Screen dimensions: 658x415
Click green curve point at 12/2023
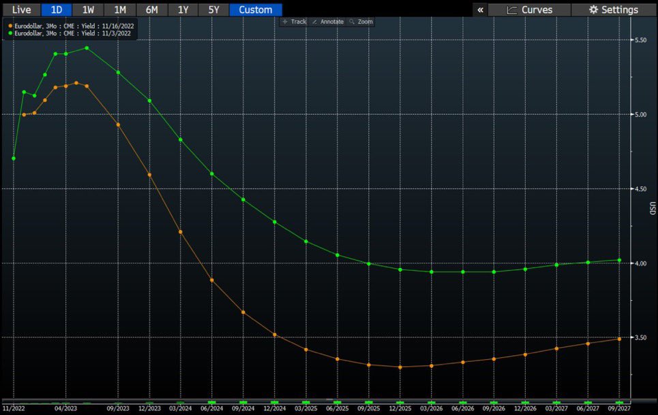pyautogui.click(x=149, y=101)
